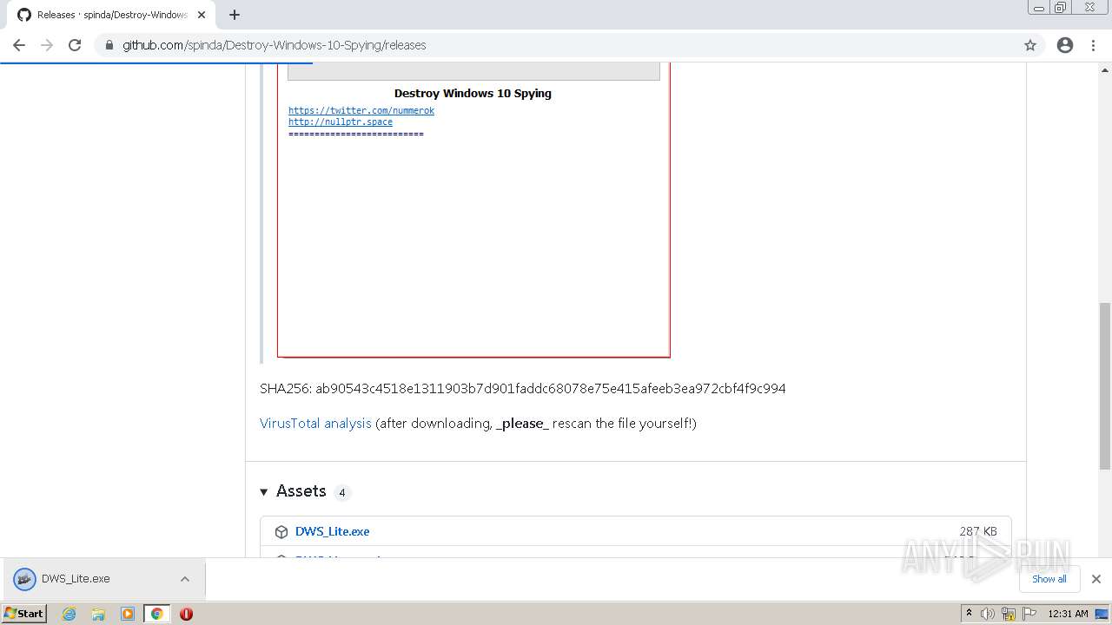The image size is (1112, 625).
Task: Open the nullptr.space link
Action: [341, 122]
